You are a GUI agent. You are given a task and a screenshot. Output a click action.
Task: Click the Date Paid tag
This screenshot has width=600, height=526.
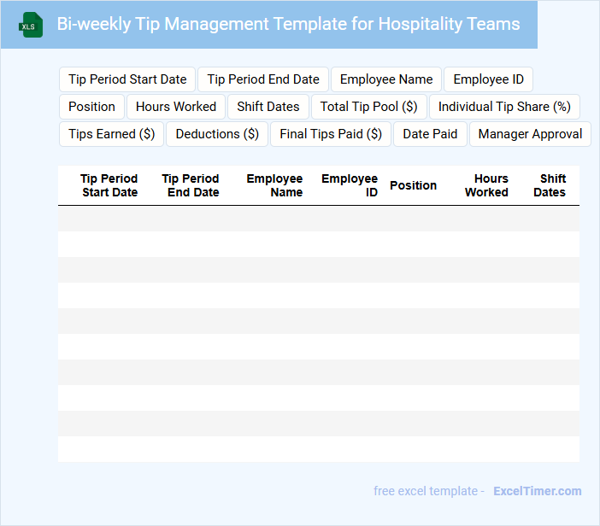click(430, 134)
